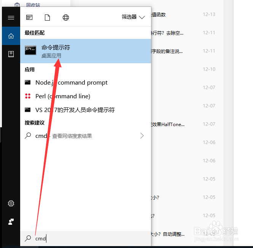Open background entry 字段的备注说...

(x=167, y=51)
